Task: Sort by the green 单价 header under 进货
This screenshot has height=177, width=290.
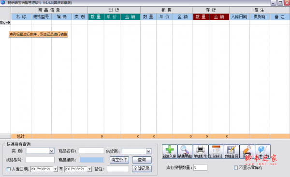Action: [x=112, y=17]
